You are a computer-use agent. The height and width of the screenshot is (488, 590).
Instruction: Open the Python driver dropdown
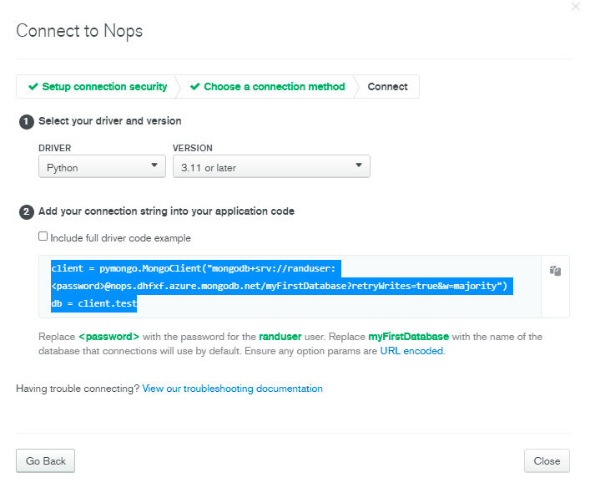102,166
